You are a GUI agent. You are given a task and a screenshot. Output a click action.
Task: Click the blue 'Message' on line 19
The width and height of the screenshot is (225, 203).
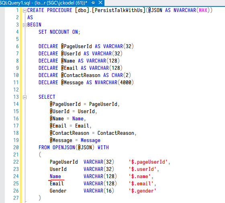[x=90, y=140]
